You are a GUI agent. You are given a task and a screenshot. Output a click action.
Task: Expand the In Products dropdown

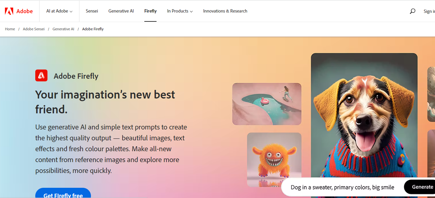(180, 11)
